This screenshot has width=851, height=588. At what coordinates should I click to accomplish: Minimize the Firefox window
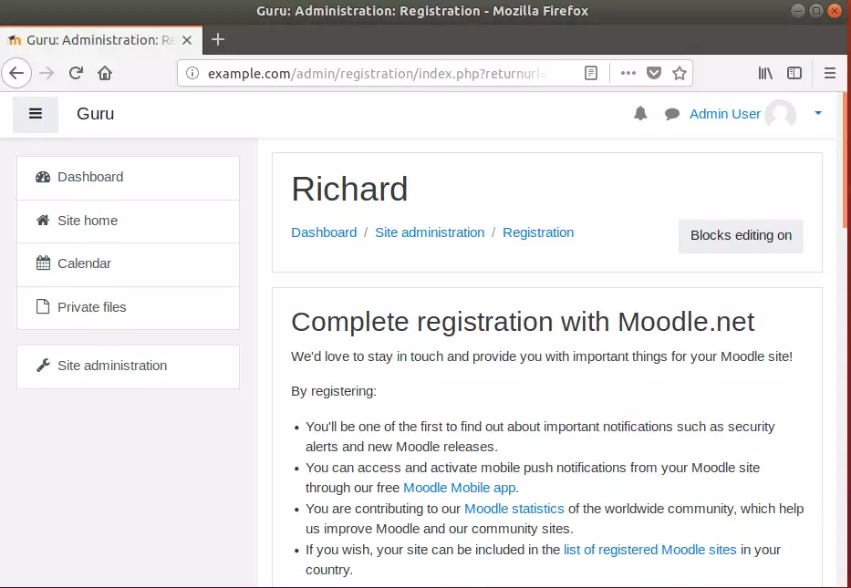[x=797, y=10]
